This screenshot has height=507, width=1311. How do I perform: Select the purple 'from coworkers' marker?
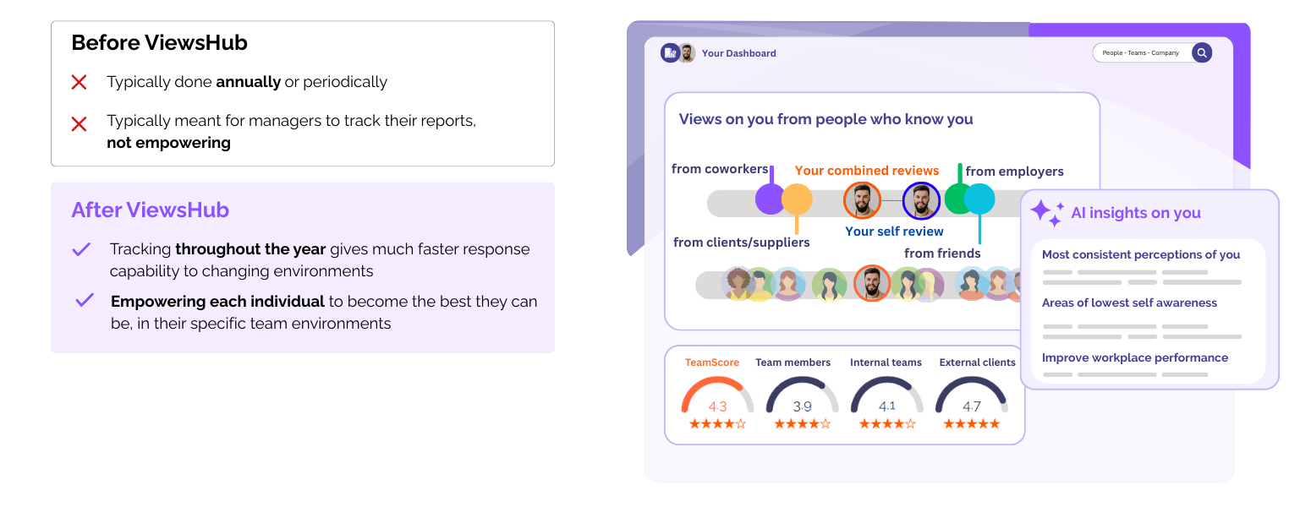(x=771, y=199)
